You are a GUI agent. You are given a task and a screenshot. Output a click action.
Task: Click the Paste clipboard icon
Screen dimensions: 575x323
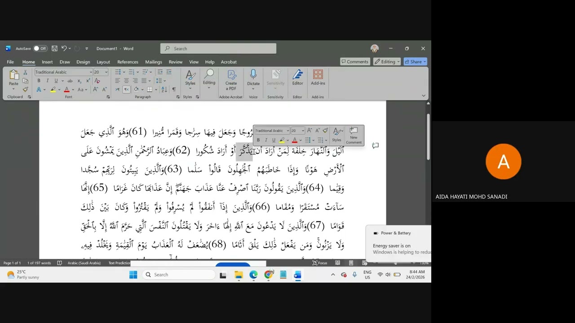pos(13,75)
